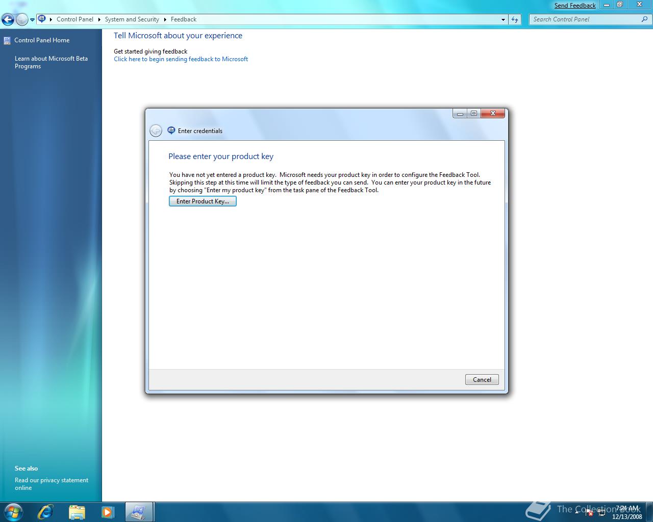The width and height of the screenshot is (653, 522).
Task: Click here to begin sending feedback link
Action: (181, 59)
